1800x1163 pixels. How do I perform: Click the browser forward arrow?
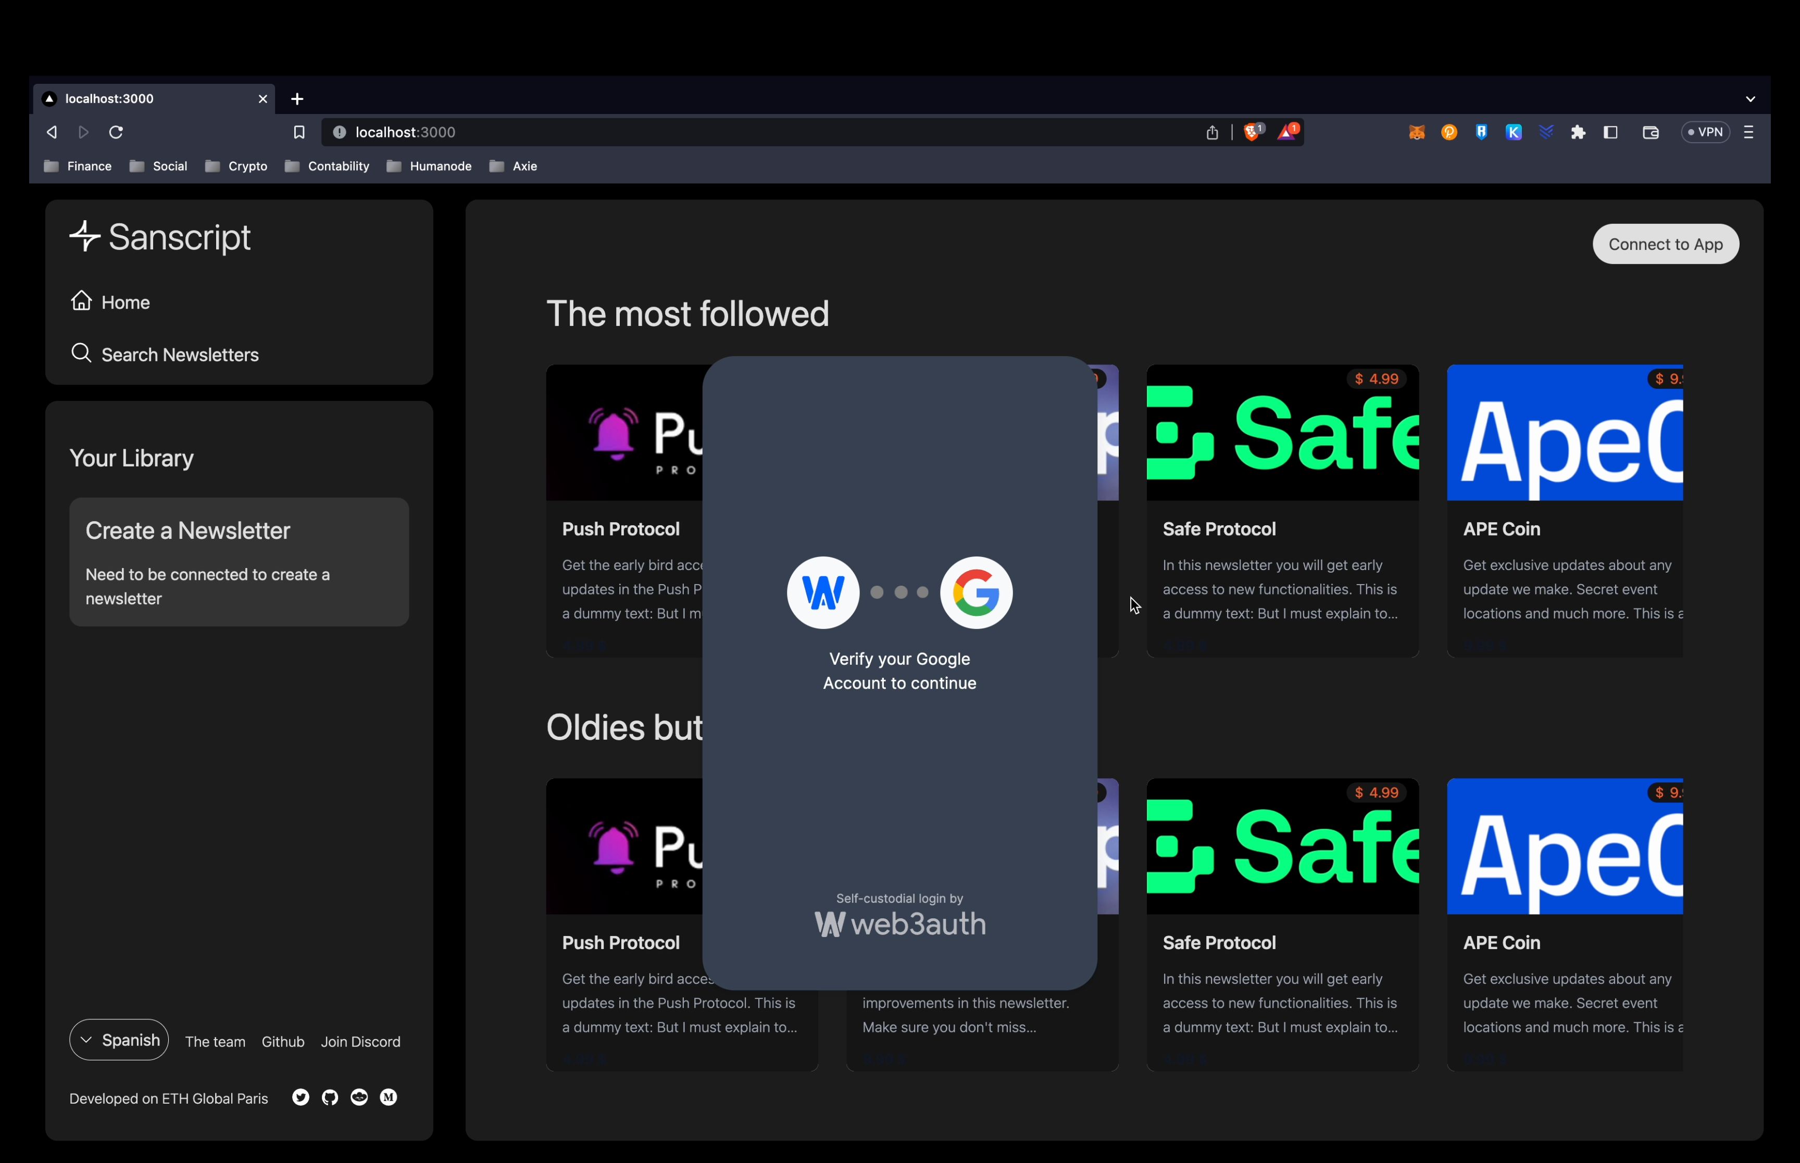coord(83,132)
